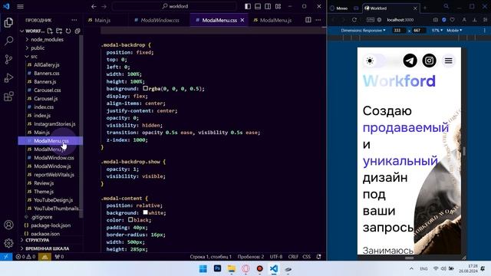Split the editor to the right
Screen dimensions: 491x276
click(x=308, y=20)
